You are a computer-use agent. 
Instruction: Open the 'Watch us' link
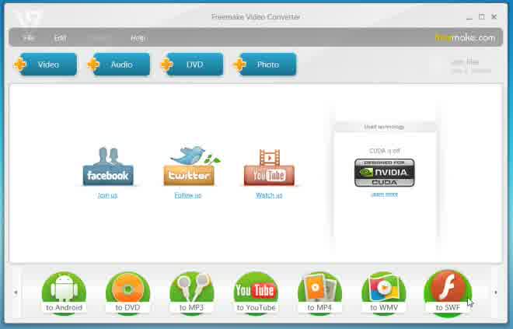(x=269, y=195)
